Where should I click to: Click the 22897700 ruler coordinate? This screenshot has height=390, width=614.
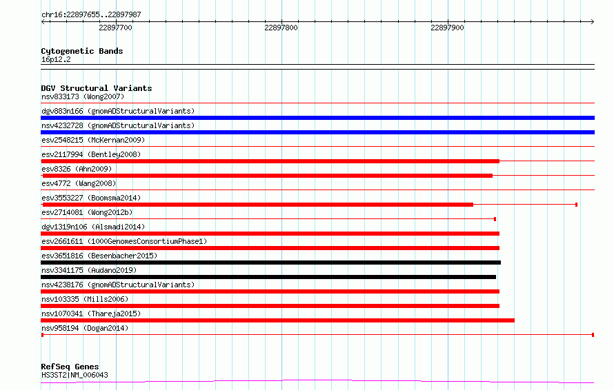[115, 28]
